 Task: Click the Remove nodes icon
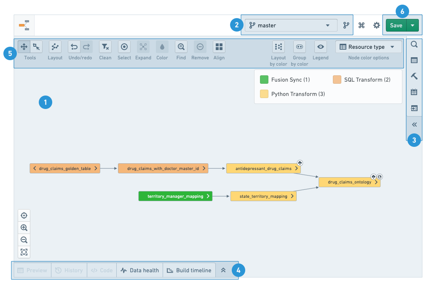coord(200,47)
